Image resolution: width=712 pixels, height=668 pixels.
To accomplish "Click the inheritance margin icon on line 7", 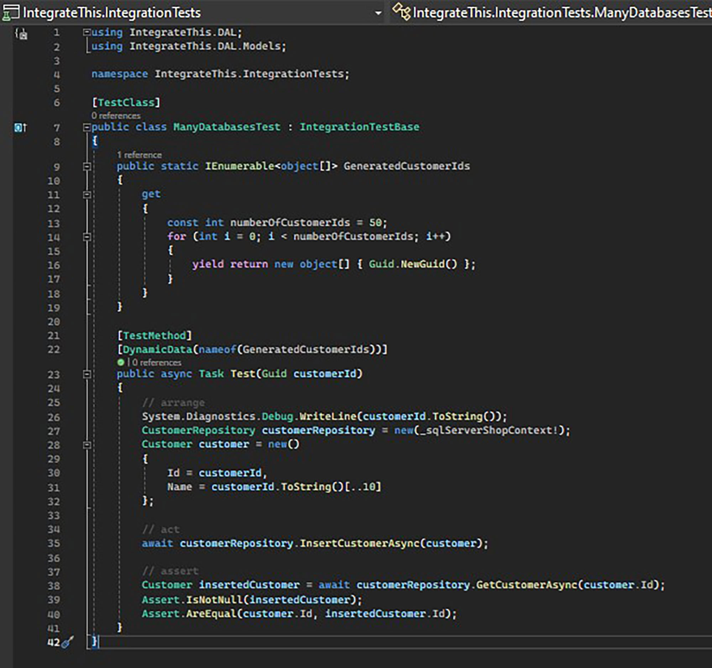I will click(20, 127).
